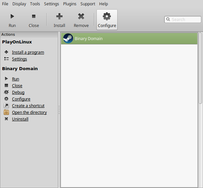The width and height of the screenshot is (203, 188).
Task: Click the Debug link
Action: click(x=18, y=92)
